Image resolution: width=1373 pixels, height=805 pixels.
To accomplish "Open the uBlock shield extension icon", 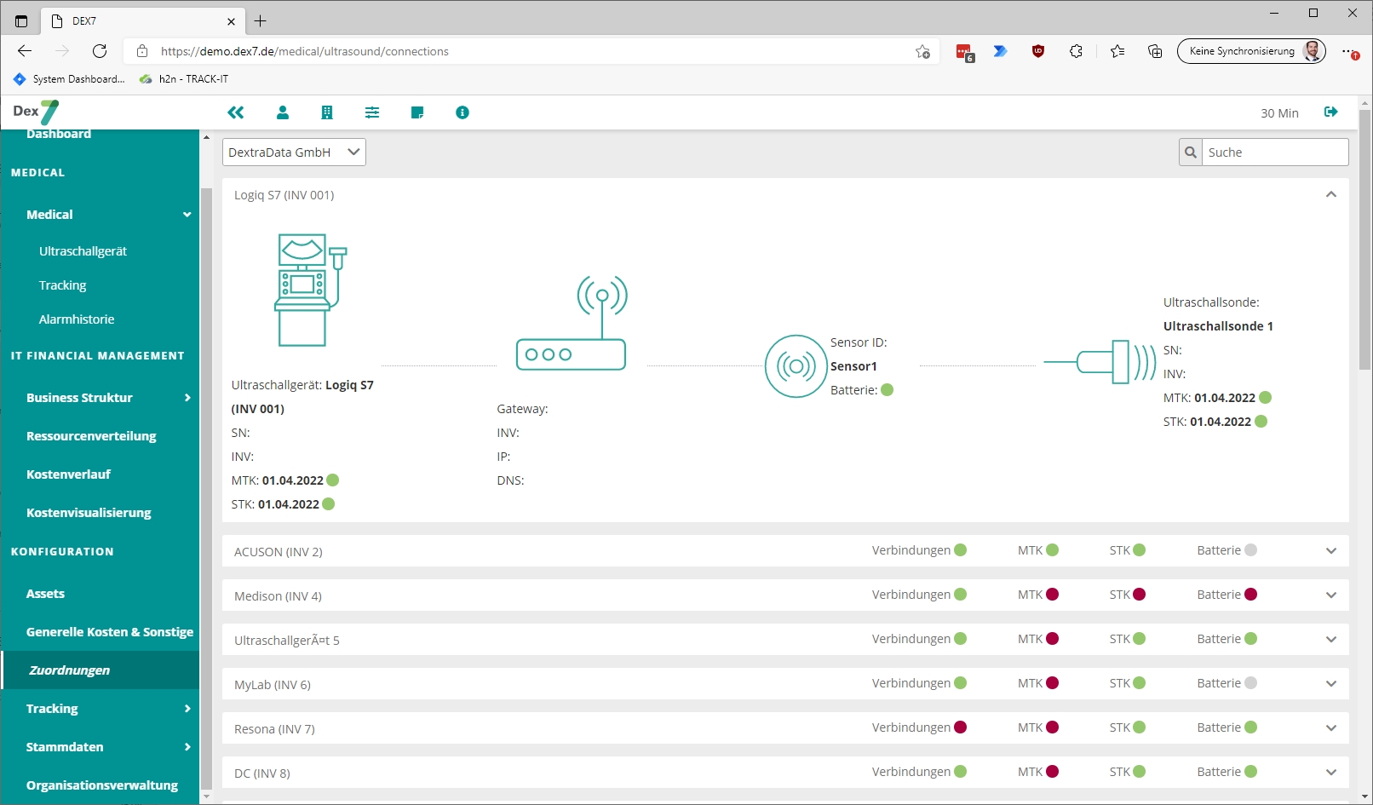I will point(1038,51).
